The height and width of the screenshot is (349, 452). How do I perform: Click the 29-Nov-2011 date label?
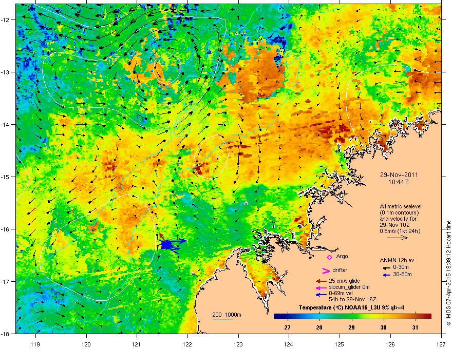tap(399, 175)
